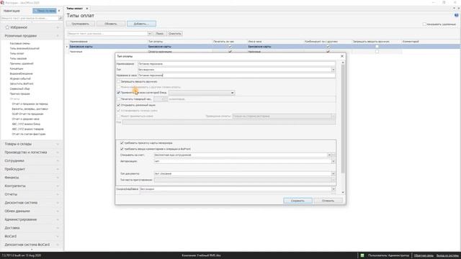Toggle Требовать ввода комментария к операции
The height and width of the screenshot is (259, 461).
coord(122,149)
